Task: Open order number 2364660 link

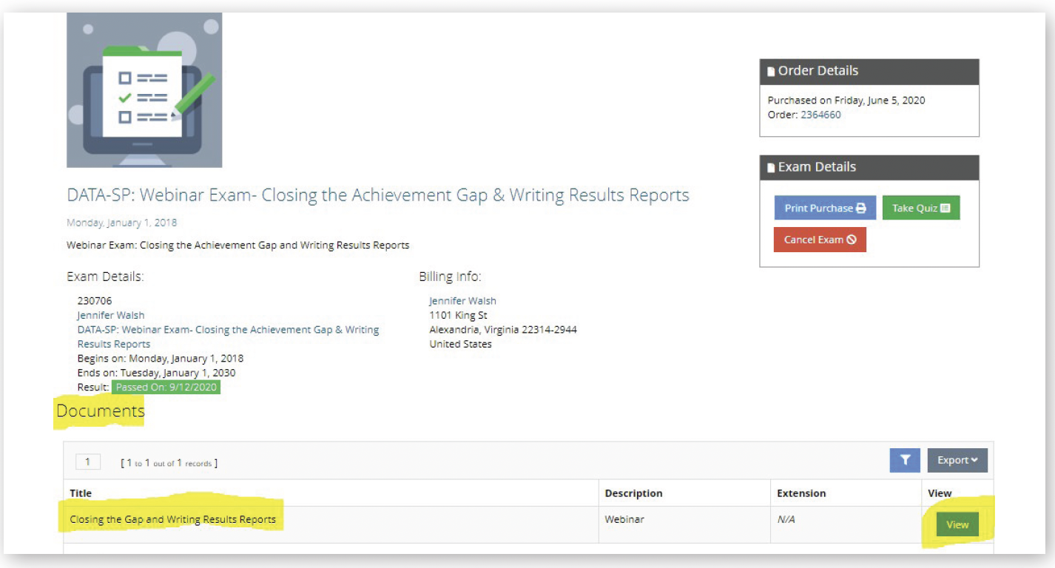Action: (820, 115)
